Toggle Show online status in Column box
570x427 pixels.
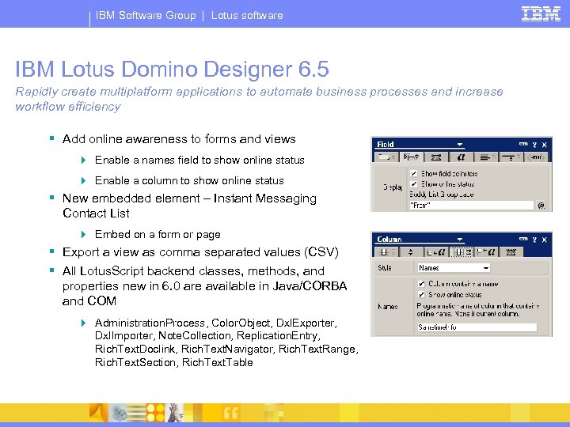tap(421, 294)
